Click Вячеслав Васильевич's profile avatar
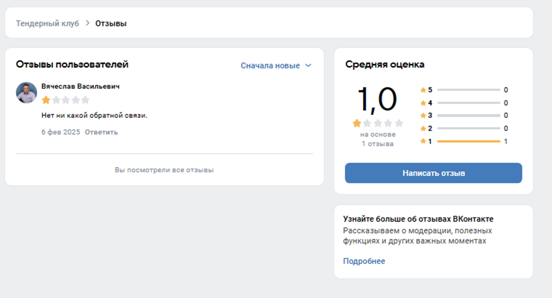Screen dimensions: 552x298 [27, 92]
